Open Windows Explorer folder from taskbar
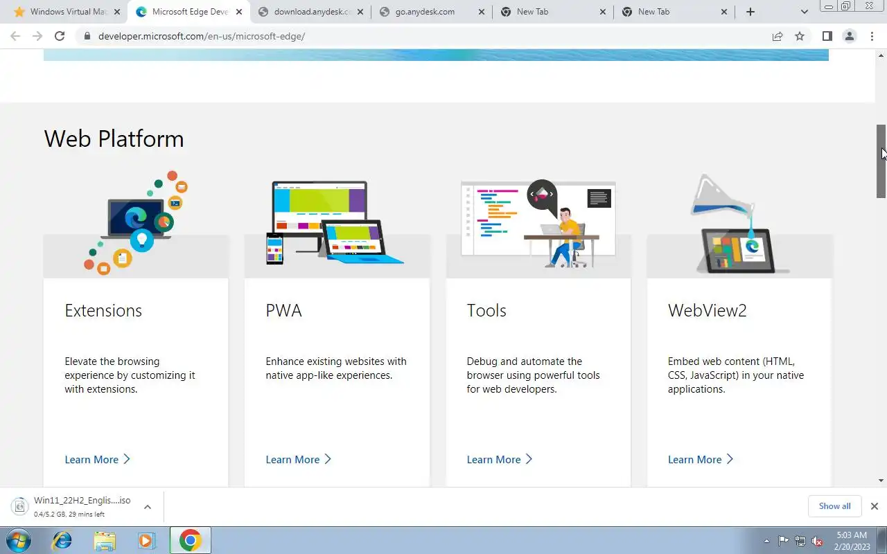 tap(105, 540)
